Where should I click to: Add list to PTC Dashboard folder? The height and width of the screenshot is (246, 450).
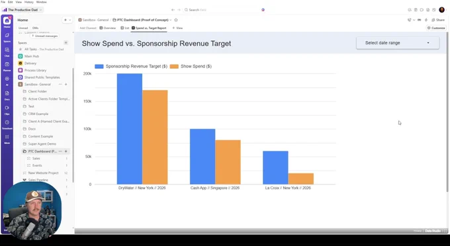66,151
